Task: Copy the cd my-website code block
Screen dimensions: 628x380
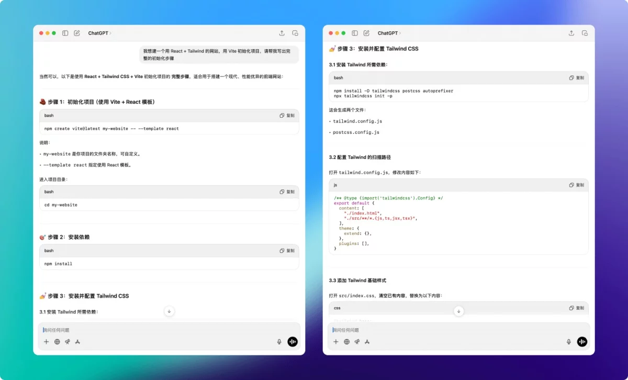Action: pos(287,192)
